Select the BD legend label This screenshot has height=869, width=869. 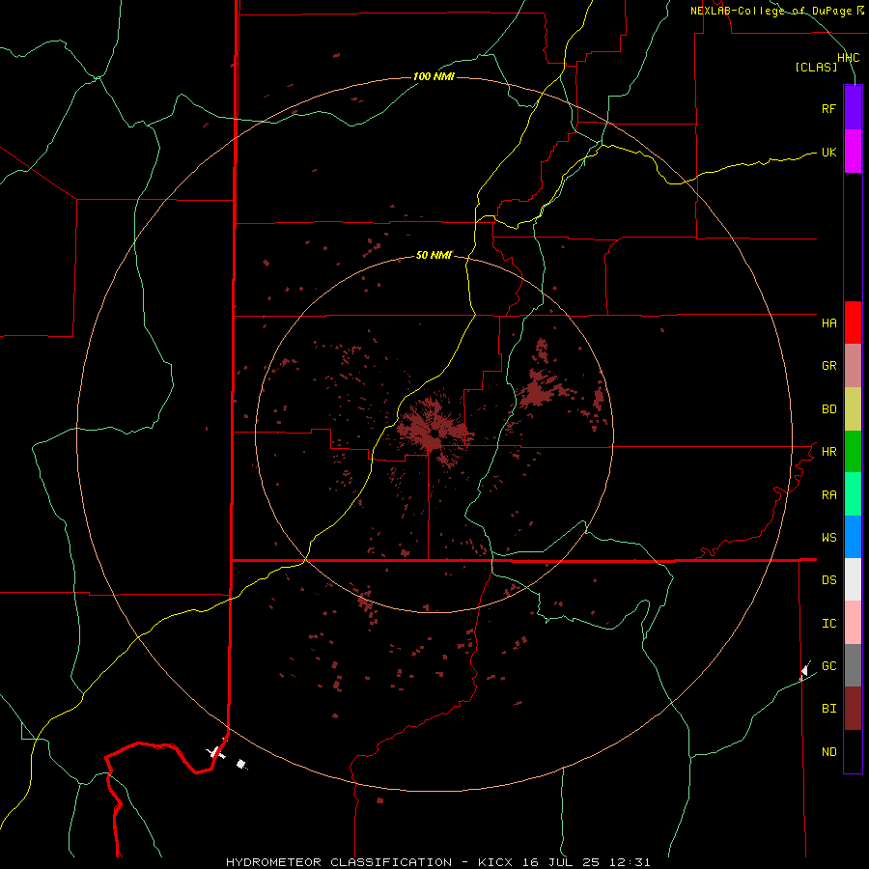(x=828, y=409)
